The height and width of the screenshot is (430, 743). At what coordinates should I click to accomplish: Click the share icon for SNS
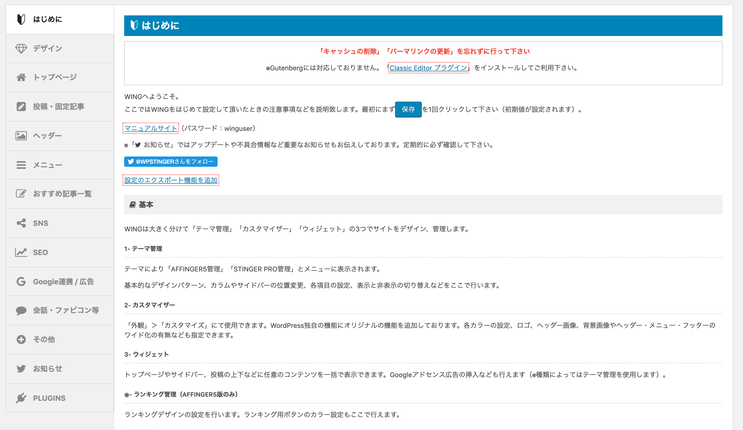click(21, 223)
